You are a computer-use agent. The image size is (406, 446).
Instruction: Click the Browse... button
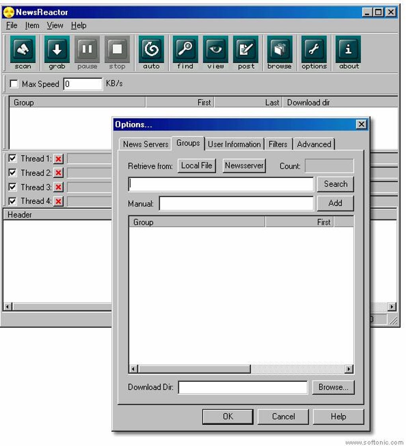[x=333, y=387]
